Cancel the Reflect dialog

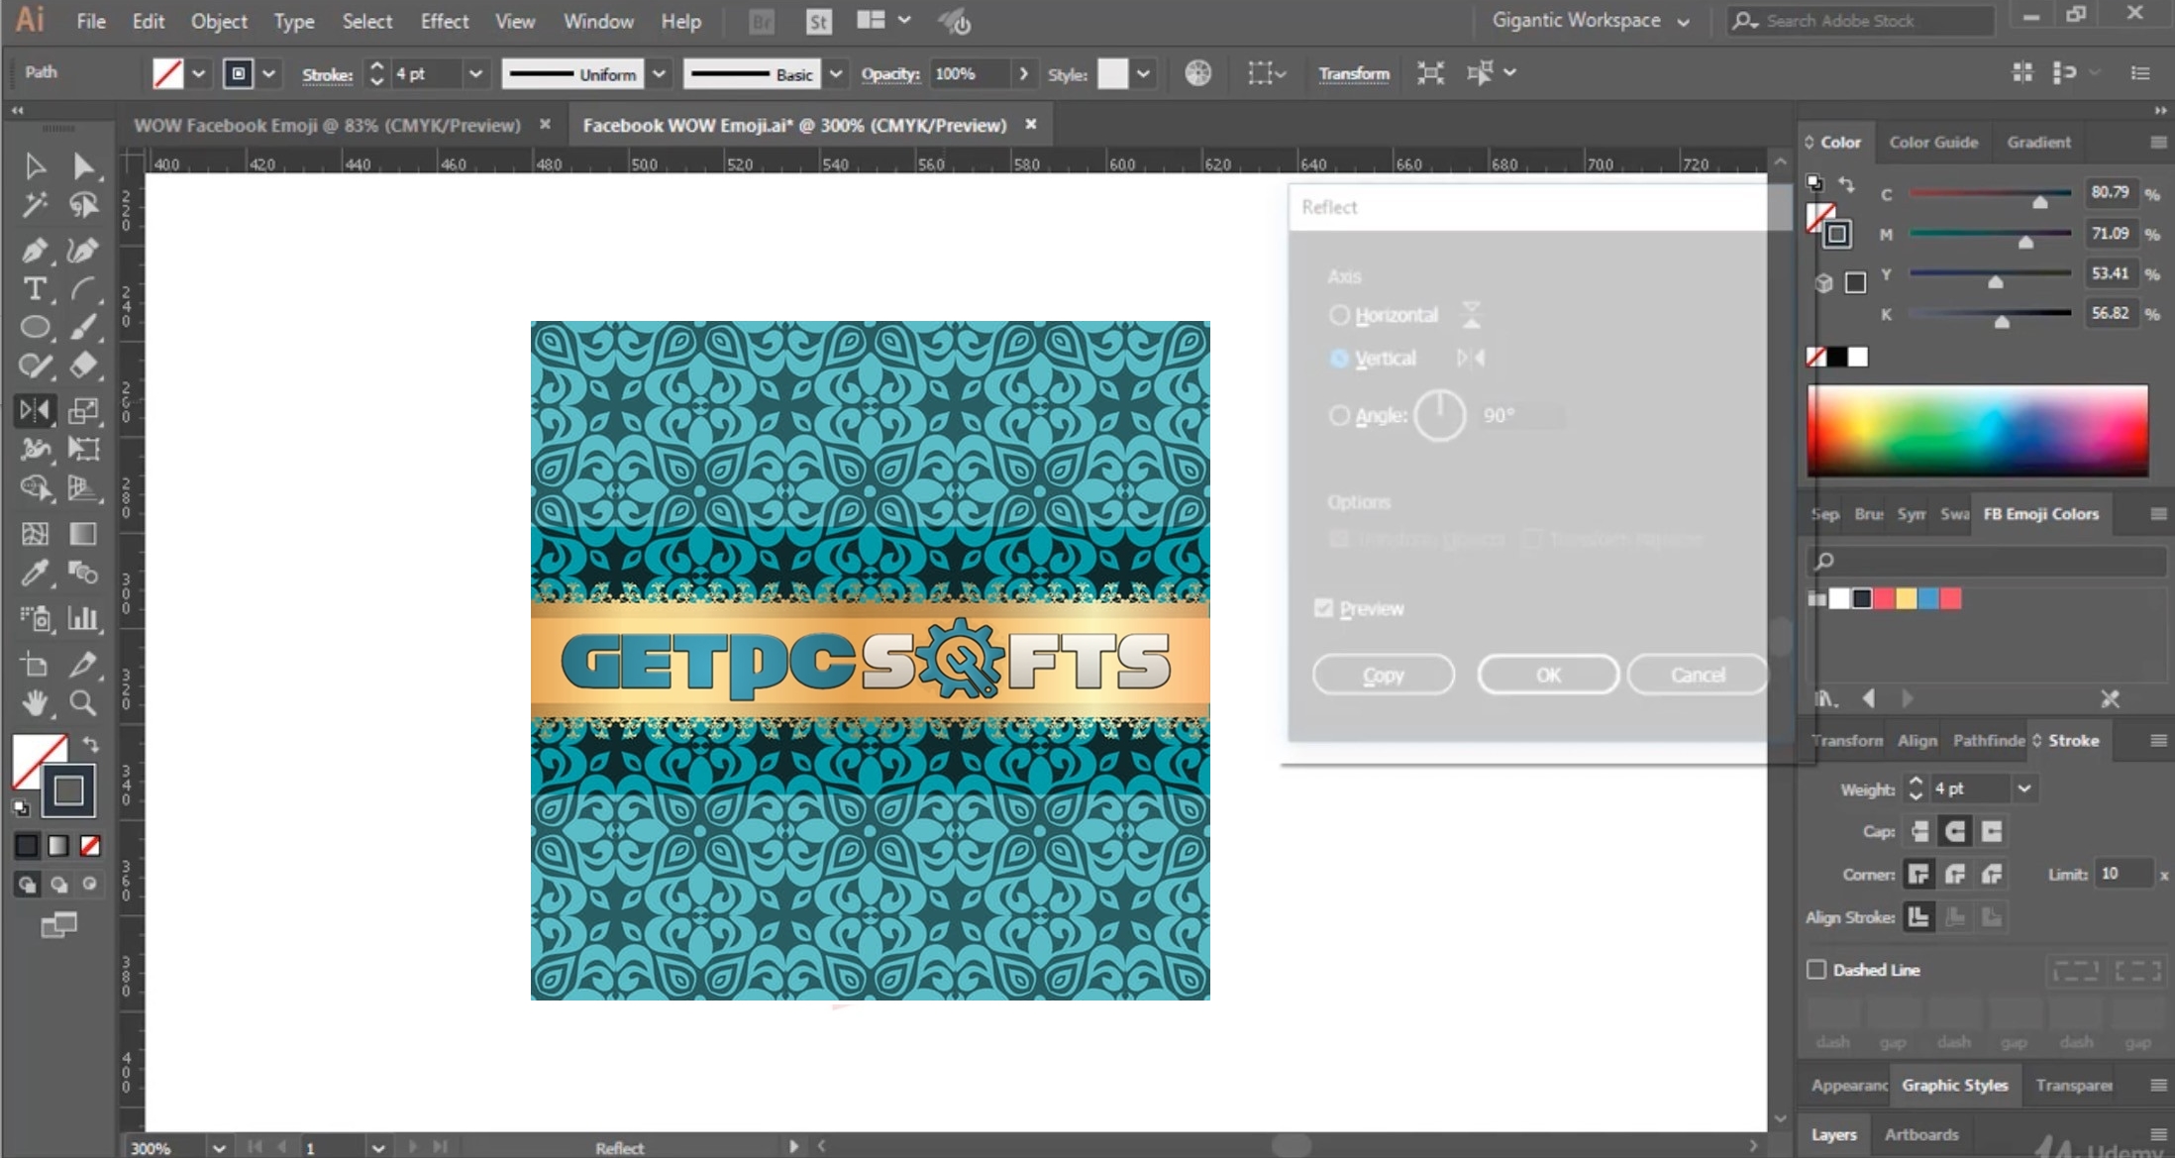click(1698, 675)
